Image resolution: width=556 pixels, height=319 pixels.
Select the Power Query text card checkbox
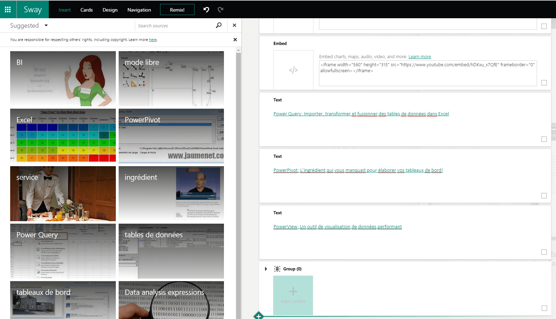point(544,139)
